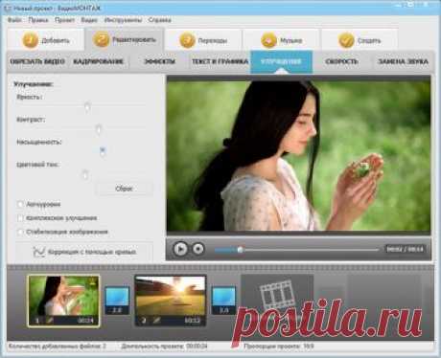Click the transition icon labeled 2.0
Screen dimensions: 441x358
[117, 301]
